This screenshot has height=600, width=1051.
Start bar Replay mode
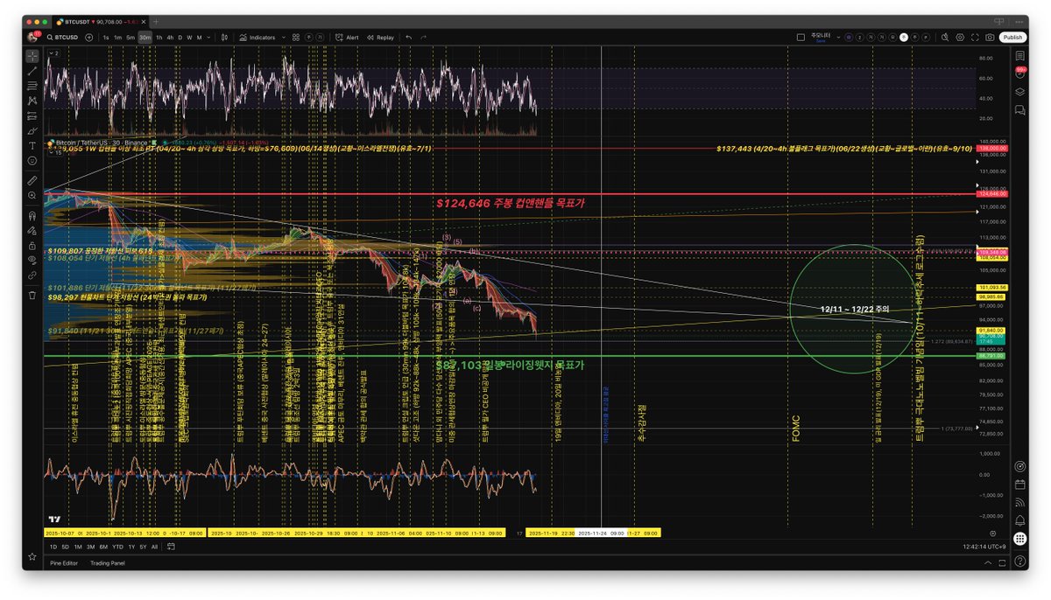(380, 38)
